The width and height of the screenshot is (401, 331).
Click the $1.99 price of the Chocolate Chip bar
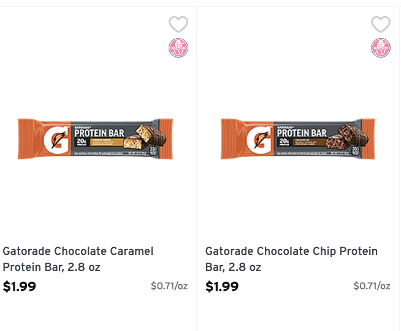click(222, 286)
